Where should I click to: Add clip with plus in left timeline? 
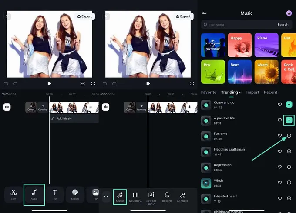[x=91, y=107]
